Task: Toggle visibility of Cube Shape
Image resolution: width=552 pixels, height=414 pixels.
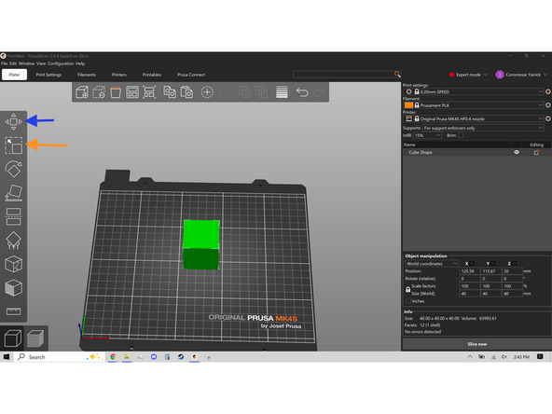Action: [x=517, y=152]
